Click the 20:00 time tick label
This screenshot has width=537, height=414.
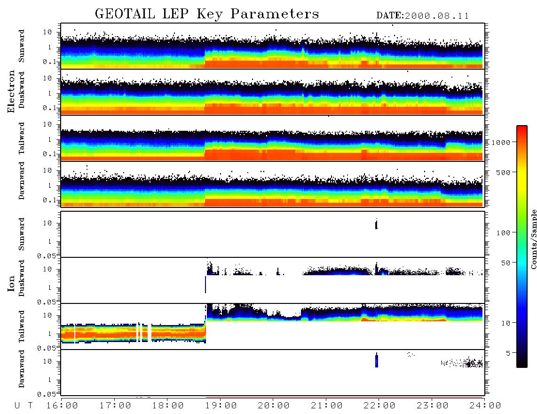274,406
